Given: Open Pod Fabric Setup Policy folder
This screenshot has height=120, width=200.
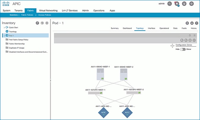Looking at the screenshot, I should [19, 40].
